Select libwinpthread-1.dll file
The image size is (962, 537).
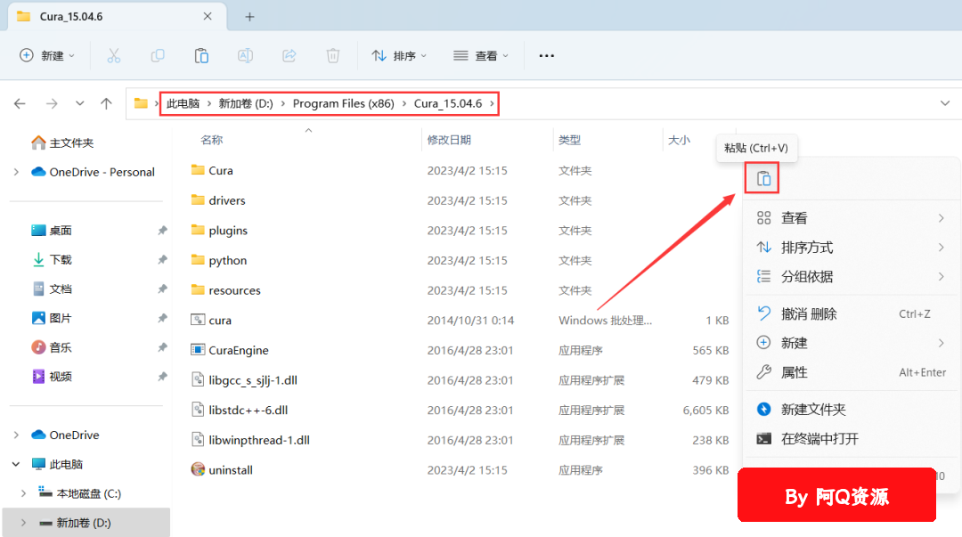250,440
